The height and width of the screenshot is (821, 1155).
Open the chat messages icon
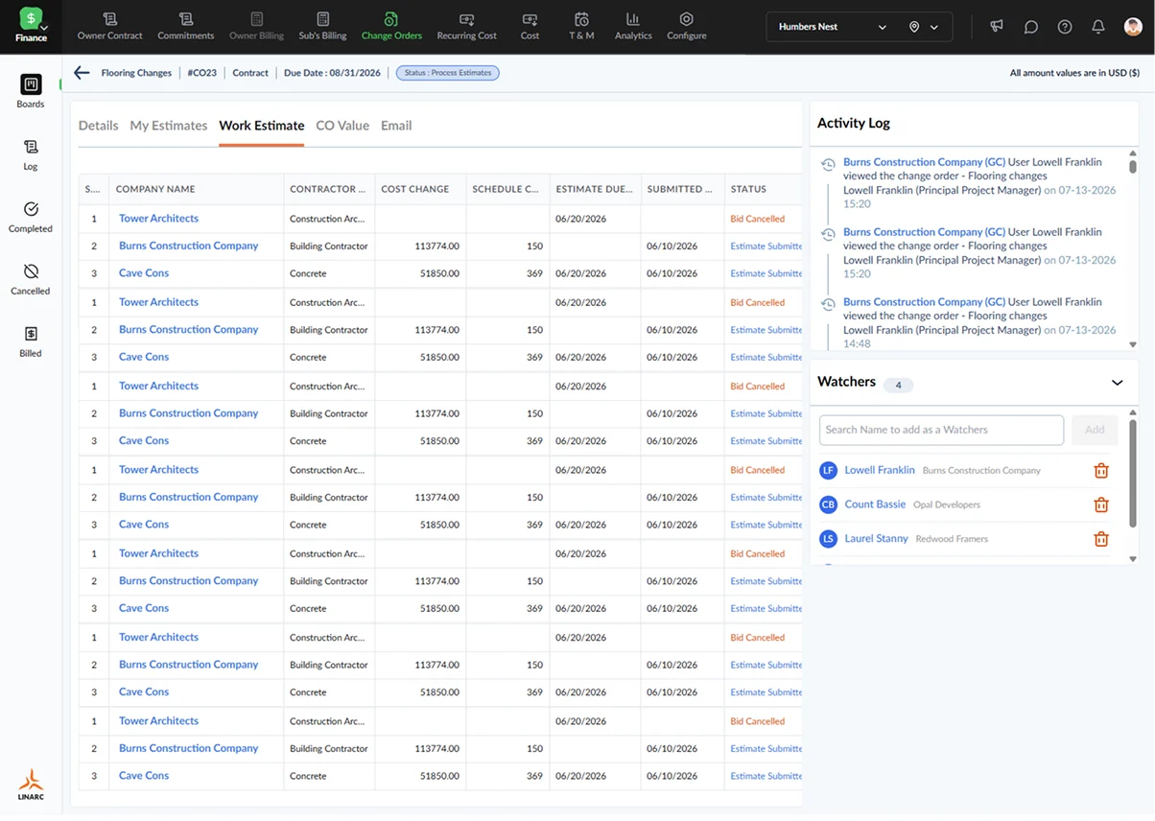1031,27
